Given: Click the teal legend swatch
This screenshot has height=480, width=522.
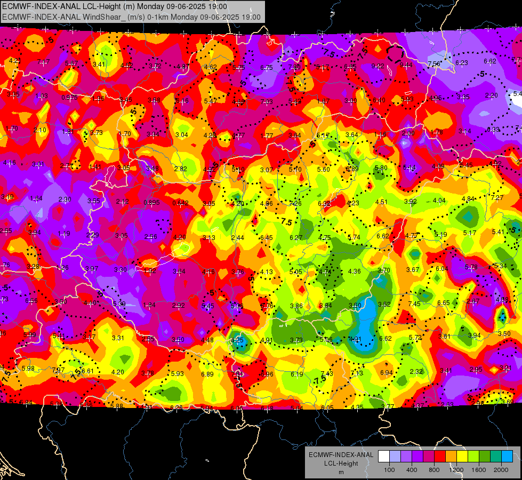Looking at the screenshot, I should click(495, 457).
